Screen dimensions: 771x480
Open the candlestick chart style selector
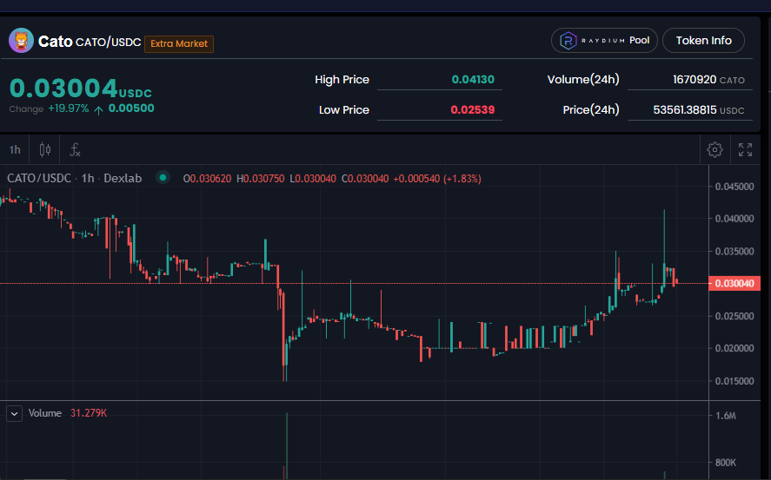tap(44, 149)
